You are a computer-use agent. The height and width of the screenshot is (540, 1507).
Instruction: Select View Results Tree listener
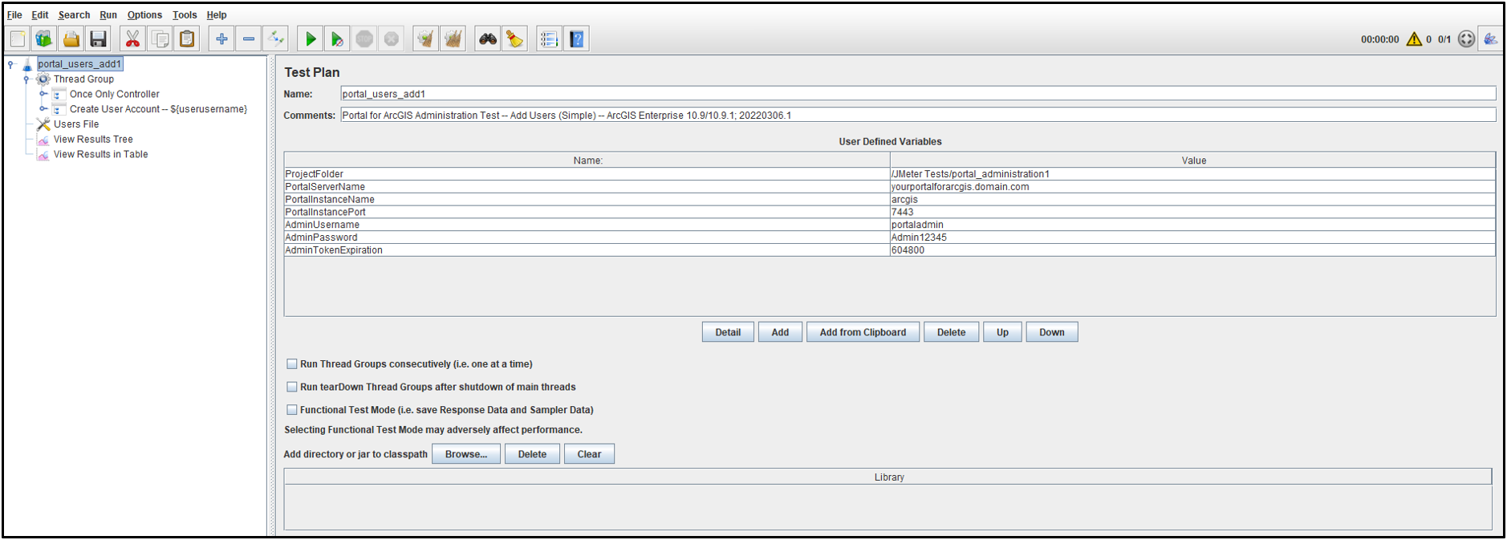coord(93,140)
